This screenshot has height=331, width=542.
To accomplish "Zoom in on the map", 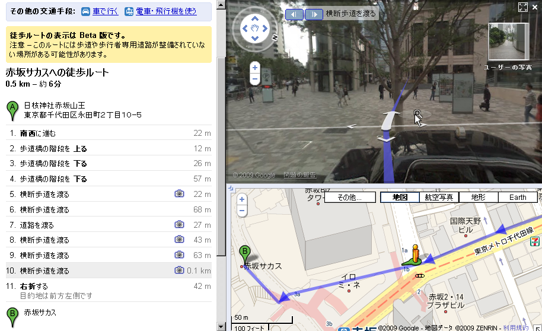I will coord(242,199).
